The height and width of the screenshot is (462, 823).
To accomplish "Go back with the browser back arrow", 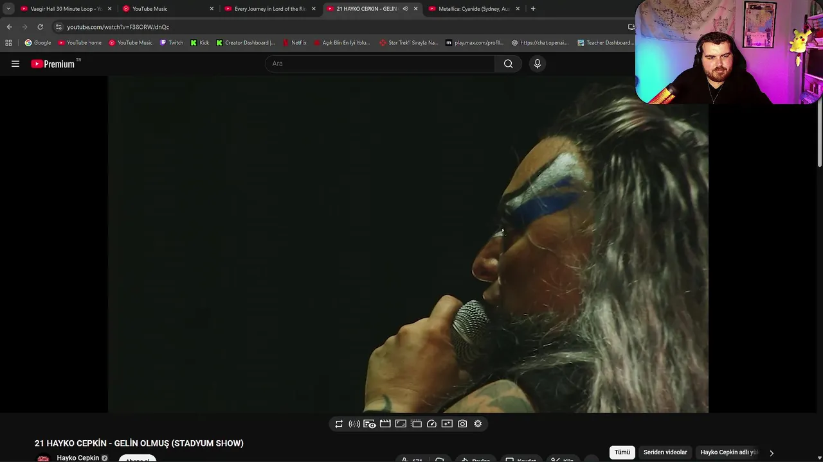I will tap(9, 27).
